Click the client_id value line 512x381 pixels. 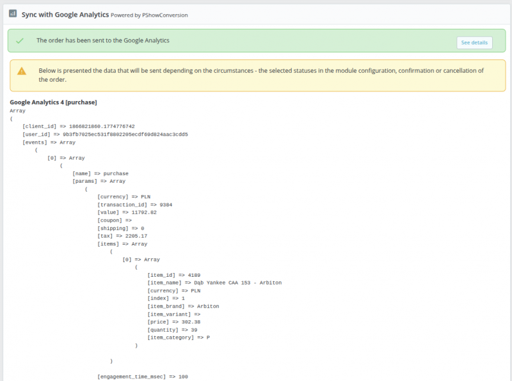tap(78, 127)
